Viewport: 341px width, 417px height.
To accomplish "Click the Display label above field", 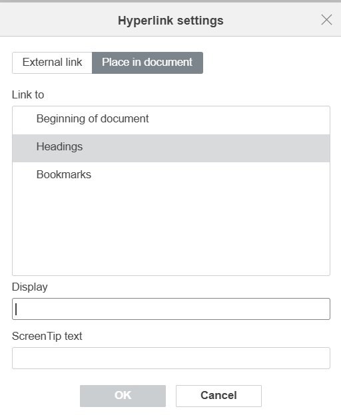I will click(x=30, y=287).
